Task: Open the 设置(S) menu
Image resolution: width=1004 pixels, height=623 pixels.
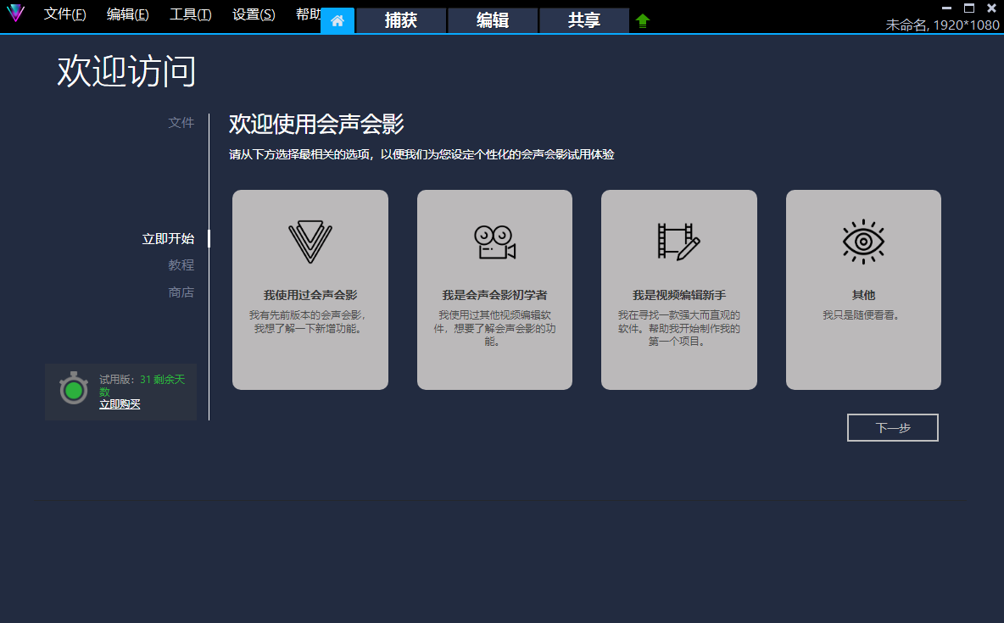Action: 254,14
